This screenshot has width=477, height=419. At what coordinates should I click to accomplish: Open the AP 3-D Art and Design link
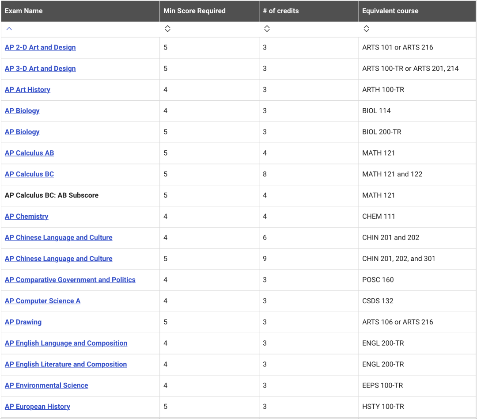click(40, 69)
